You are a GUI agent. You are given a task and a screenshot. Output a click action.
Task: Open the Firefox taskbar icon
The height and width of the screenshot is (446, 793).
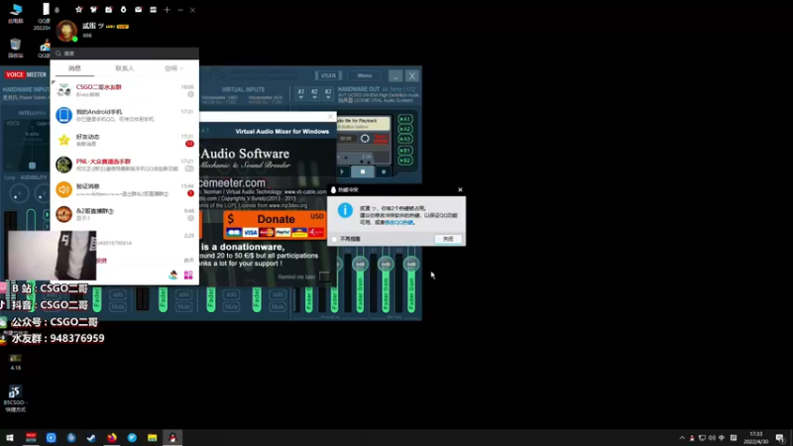coord(112,438)
